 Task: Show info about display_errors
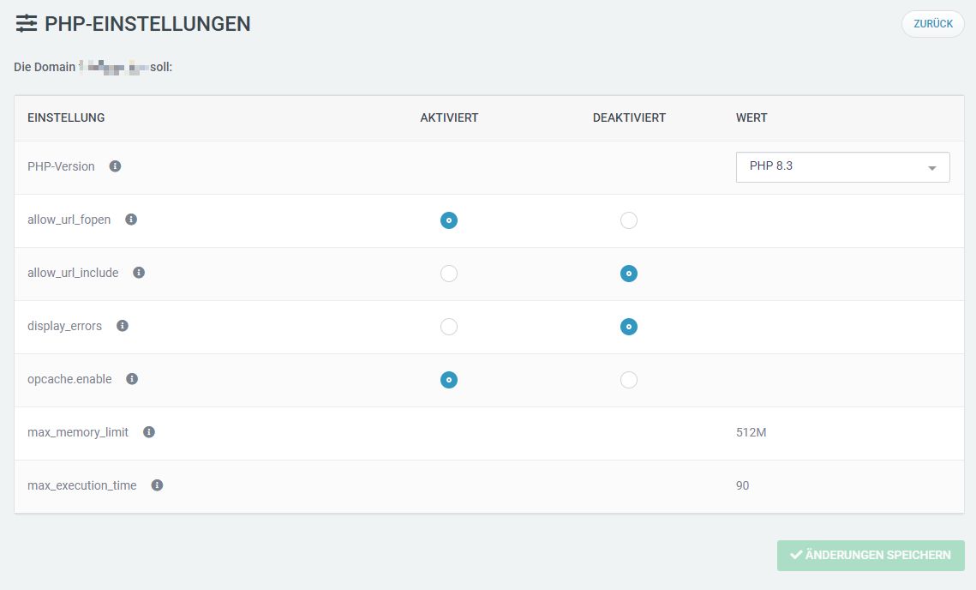click(122, 326)
